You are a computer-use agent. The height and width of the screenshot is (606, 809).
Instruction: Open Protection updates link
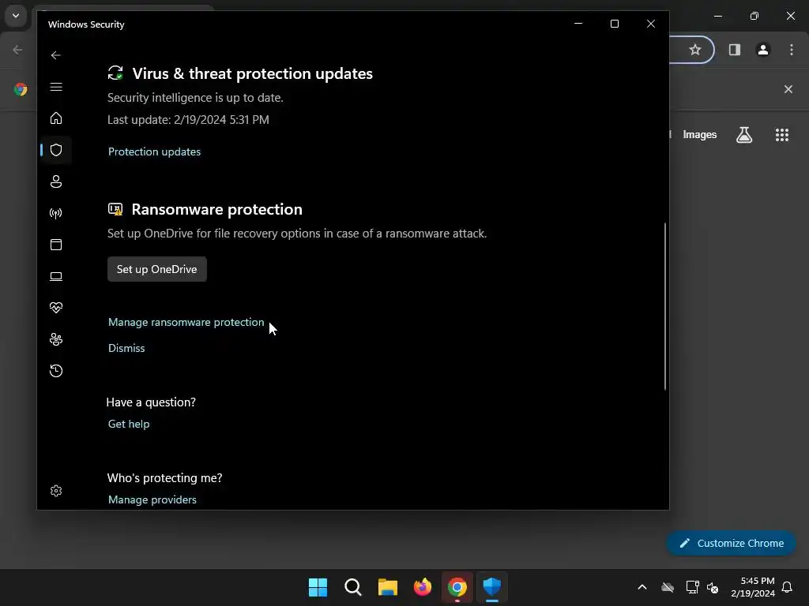154,151
